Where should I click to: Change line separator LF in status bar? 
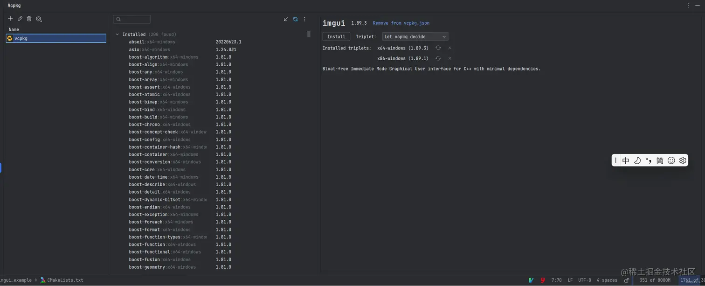570,280
